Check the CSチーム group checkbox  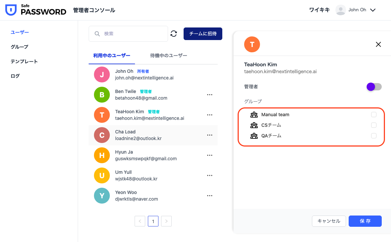pos(374,125)
